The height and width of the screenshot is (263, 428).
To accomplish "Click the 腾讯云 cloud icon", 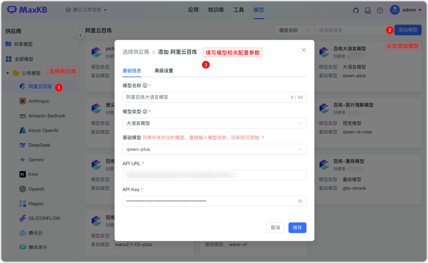I will [23, 233].
